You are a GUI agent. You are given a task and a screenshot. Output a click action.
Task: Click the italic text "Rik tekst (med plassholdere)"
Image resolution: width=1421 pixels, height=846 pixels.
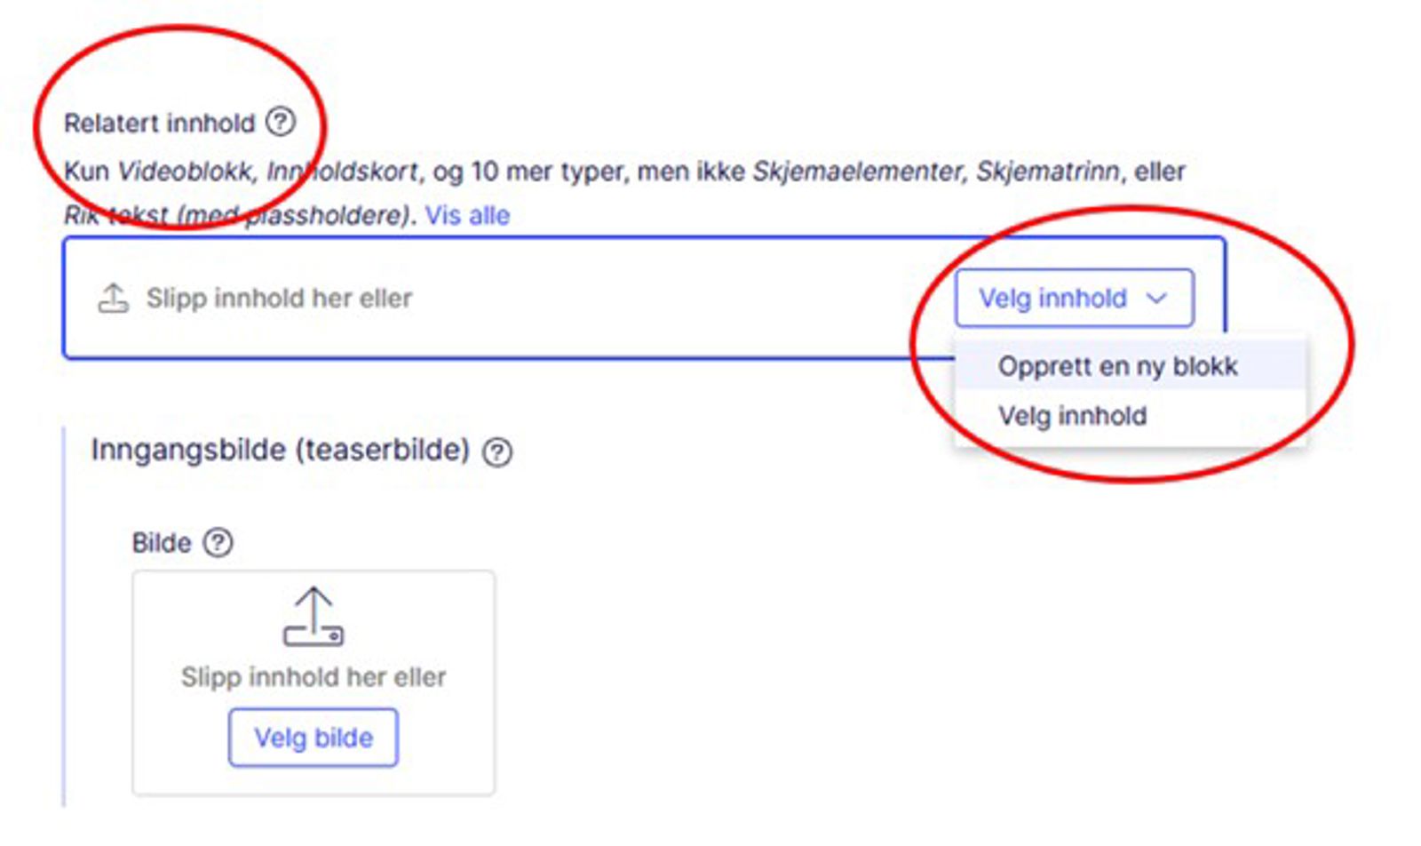tap(237, 216)
